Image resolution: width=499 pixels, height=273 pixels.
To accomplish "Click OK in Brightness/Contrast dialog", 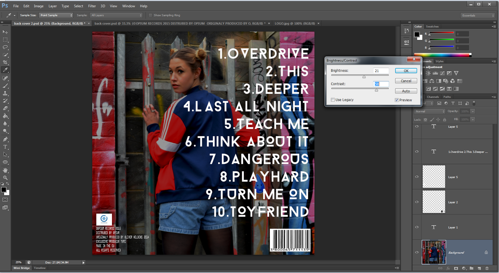I will click(406, 71).
